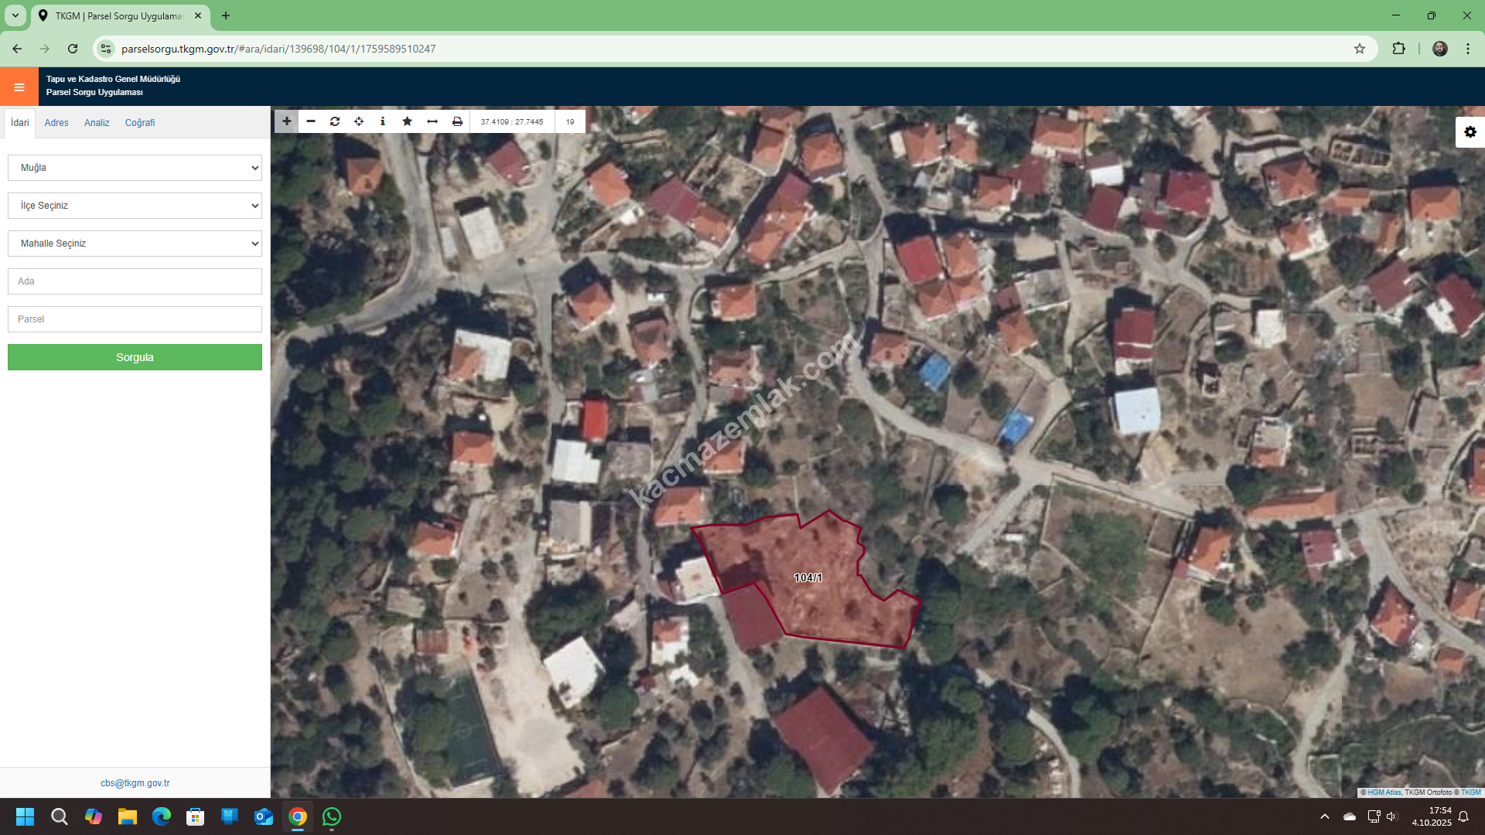Click the star favorites icon in the toolbar

tap(407, 121)
